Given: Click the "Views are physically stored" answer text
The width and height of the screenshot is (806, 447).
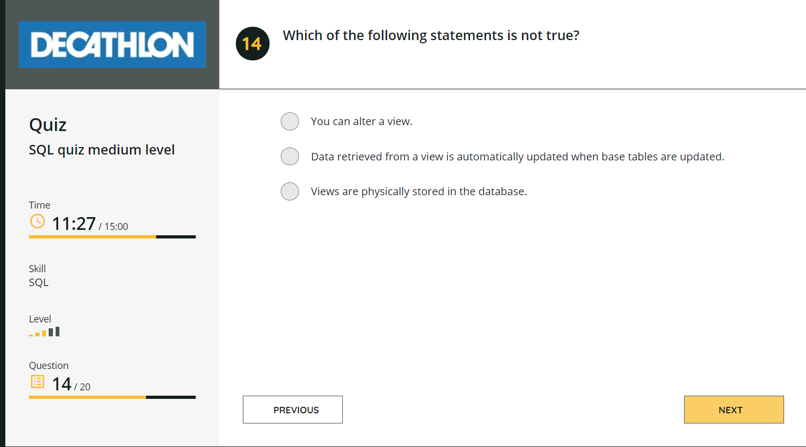Looking at the screenshot, I should pos(419,191).
